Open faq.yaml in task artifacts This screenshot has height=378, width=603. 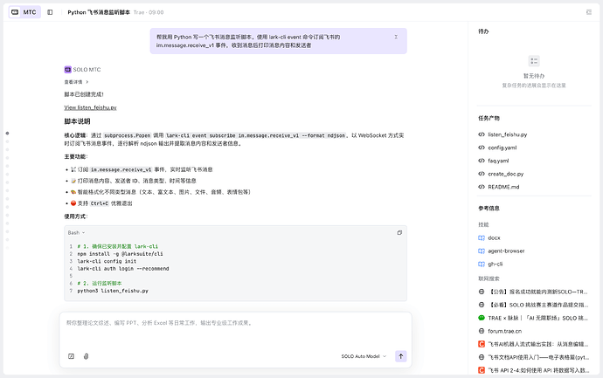pyautogui.click(x=498, y=161)
